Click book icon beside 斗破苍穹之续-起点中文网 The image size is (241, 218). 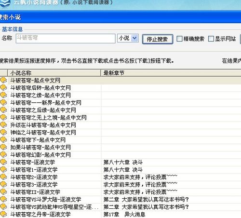pos(3,95)
